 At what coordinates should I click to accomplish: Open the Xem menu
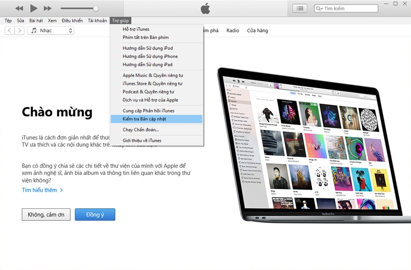52,20
